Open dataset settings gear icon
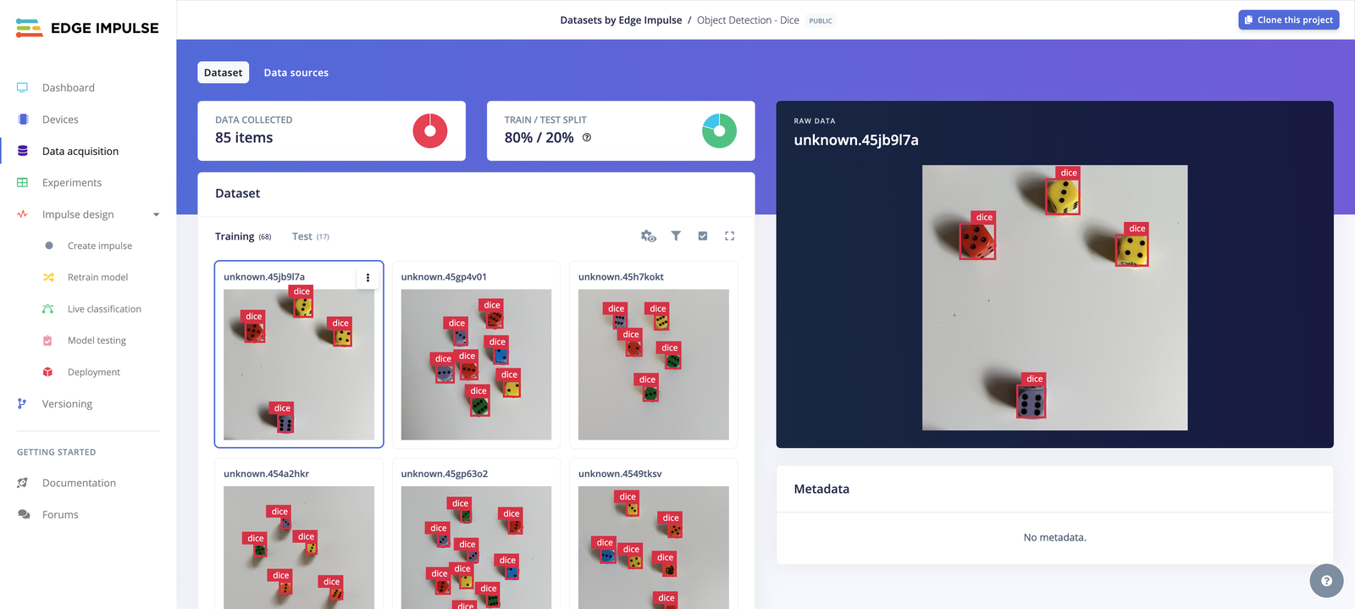Screen dimensions: 1355x609 coord(649,236)
